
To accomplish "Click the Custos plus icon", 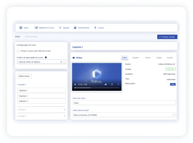I will pyautogui.click(x=95, y=28).
